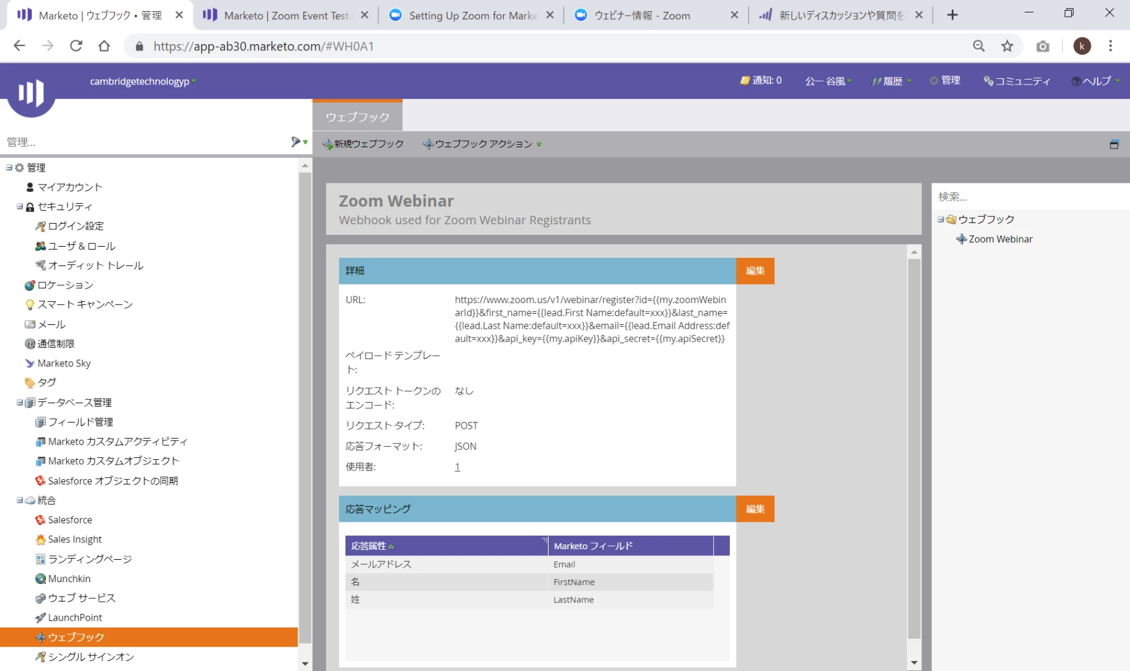
Task: Sort by 応答属性 column header
Action: point(447,546)
